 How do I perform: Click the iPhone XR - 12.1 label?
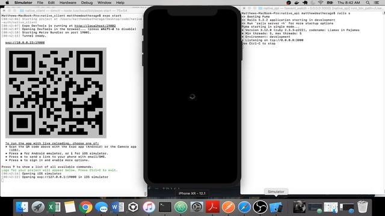coord(192,193)
